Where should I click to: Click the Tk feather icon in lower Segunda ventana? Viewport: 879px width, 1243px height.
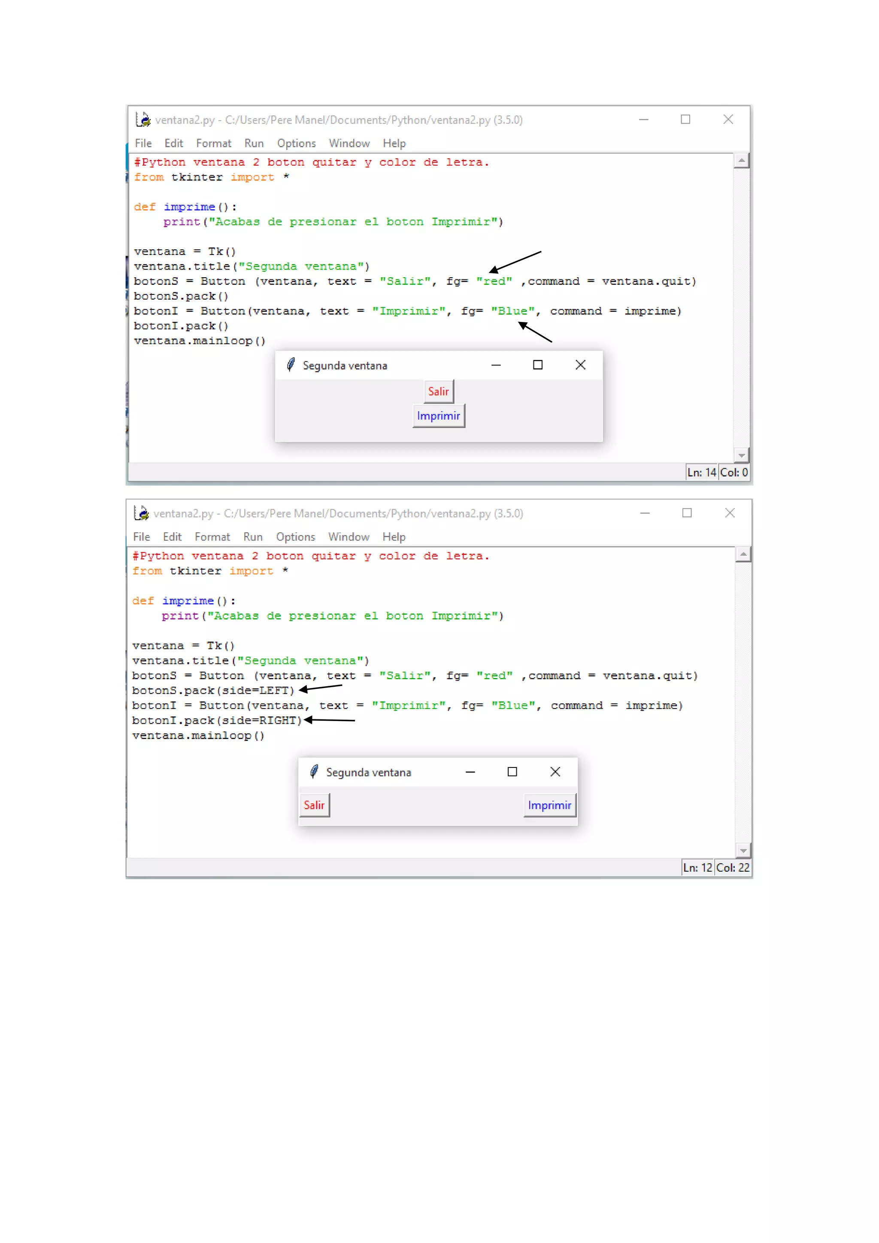(314, 772)
